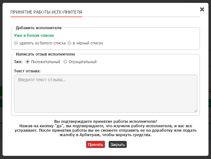
Task: Click the 'Добавить исполнителя' group heading
Action: [x=38, y=28]
